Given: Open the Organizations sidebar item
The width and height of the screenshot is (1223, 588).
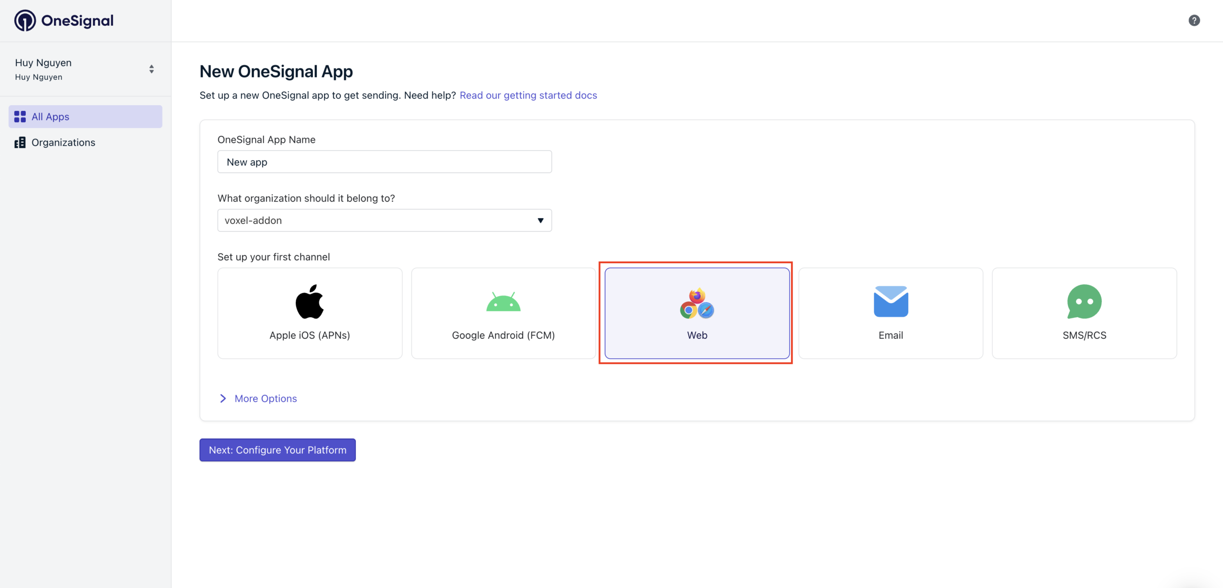Looking at the screenshot, I should pos(63,142).
